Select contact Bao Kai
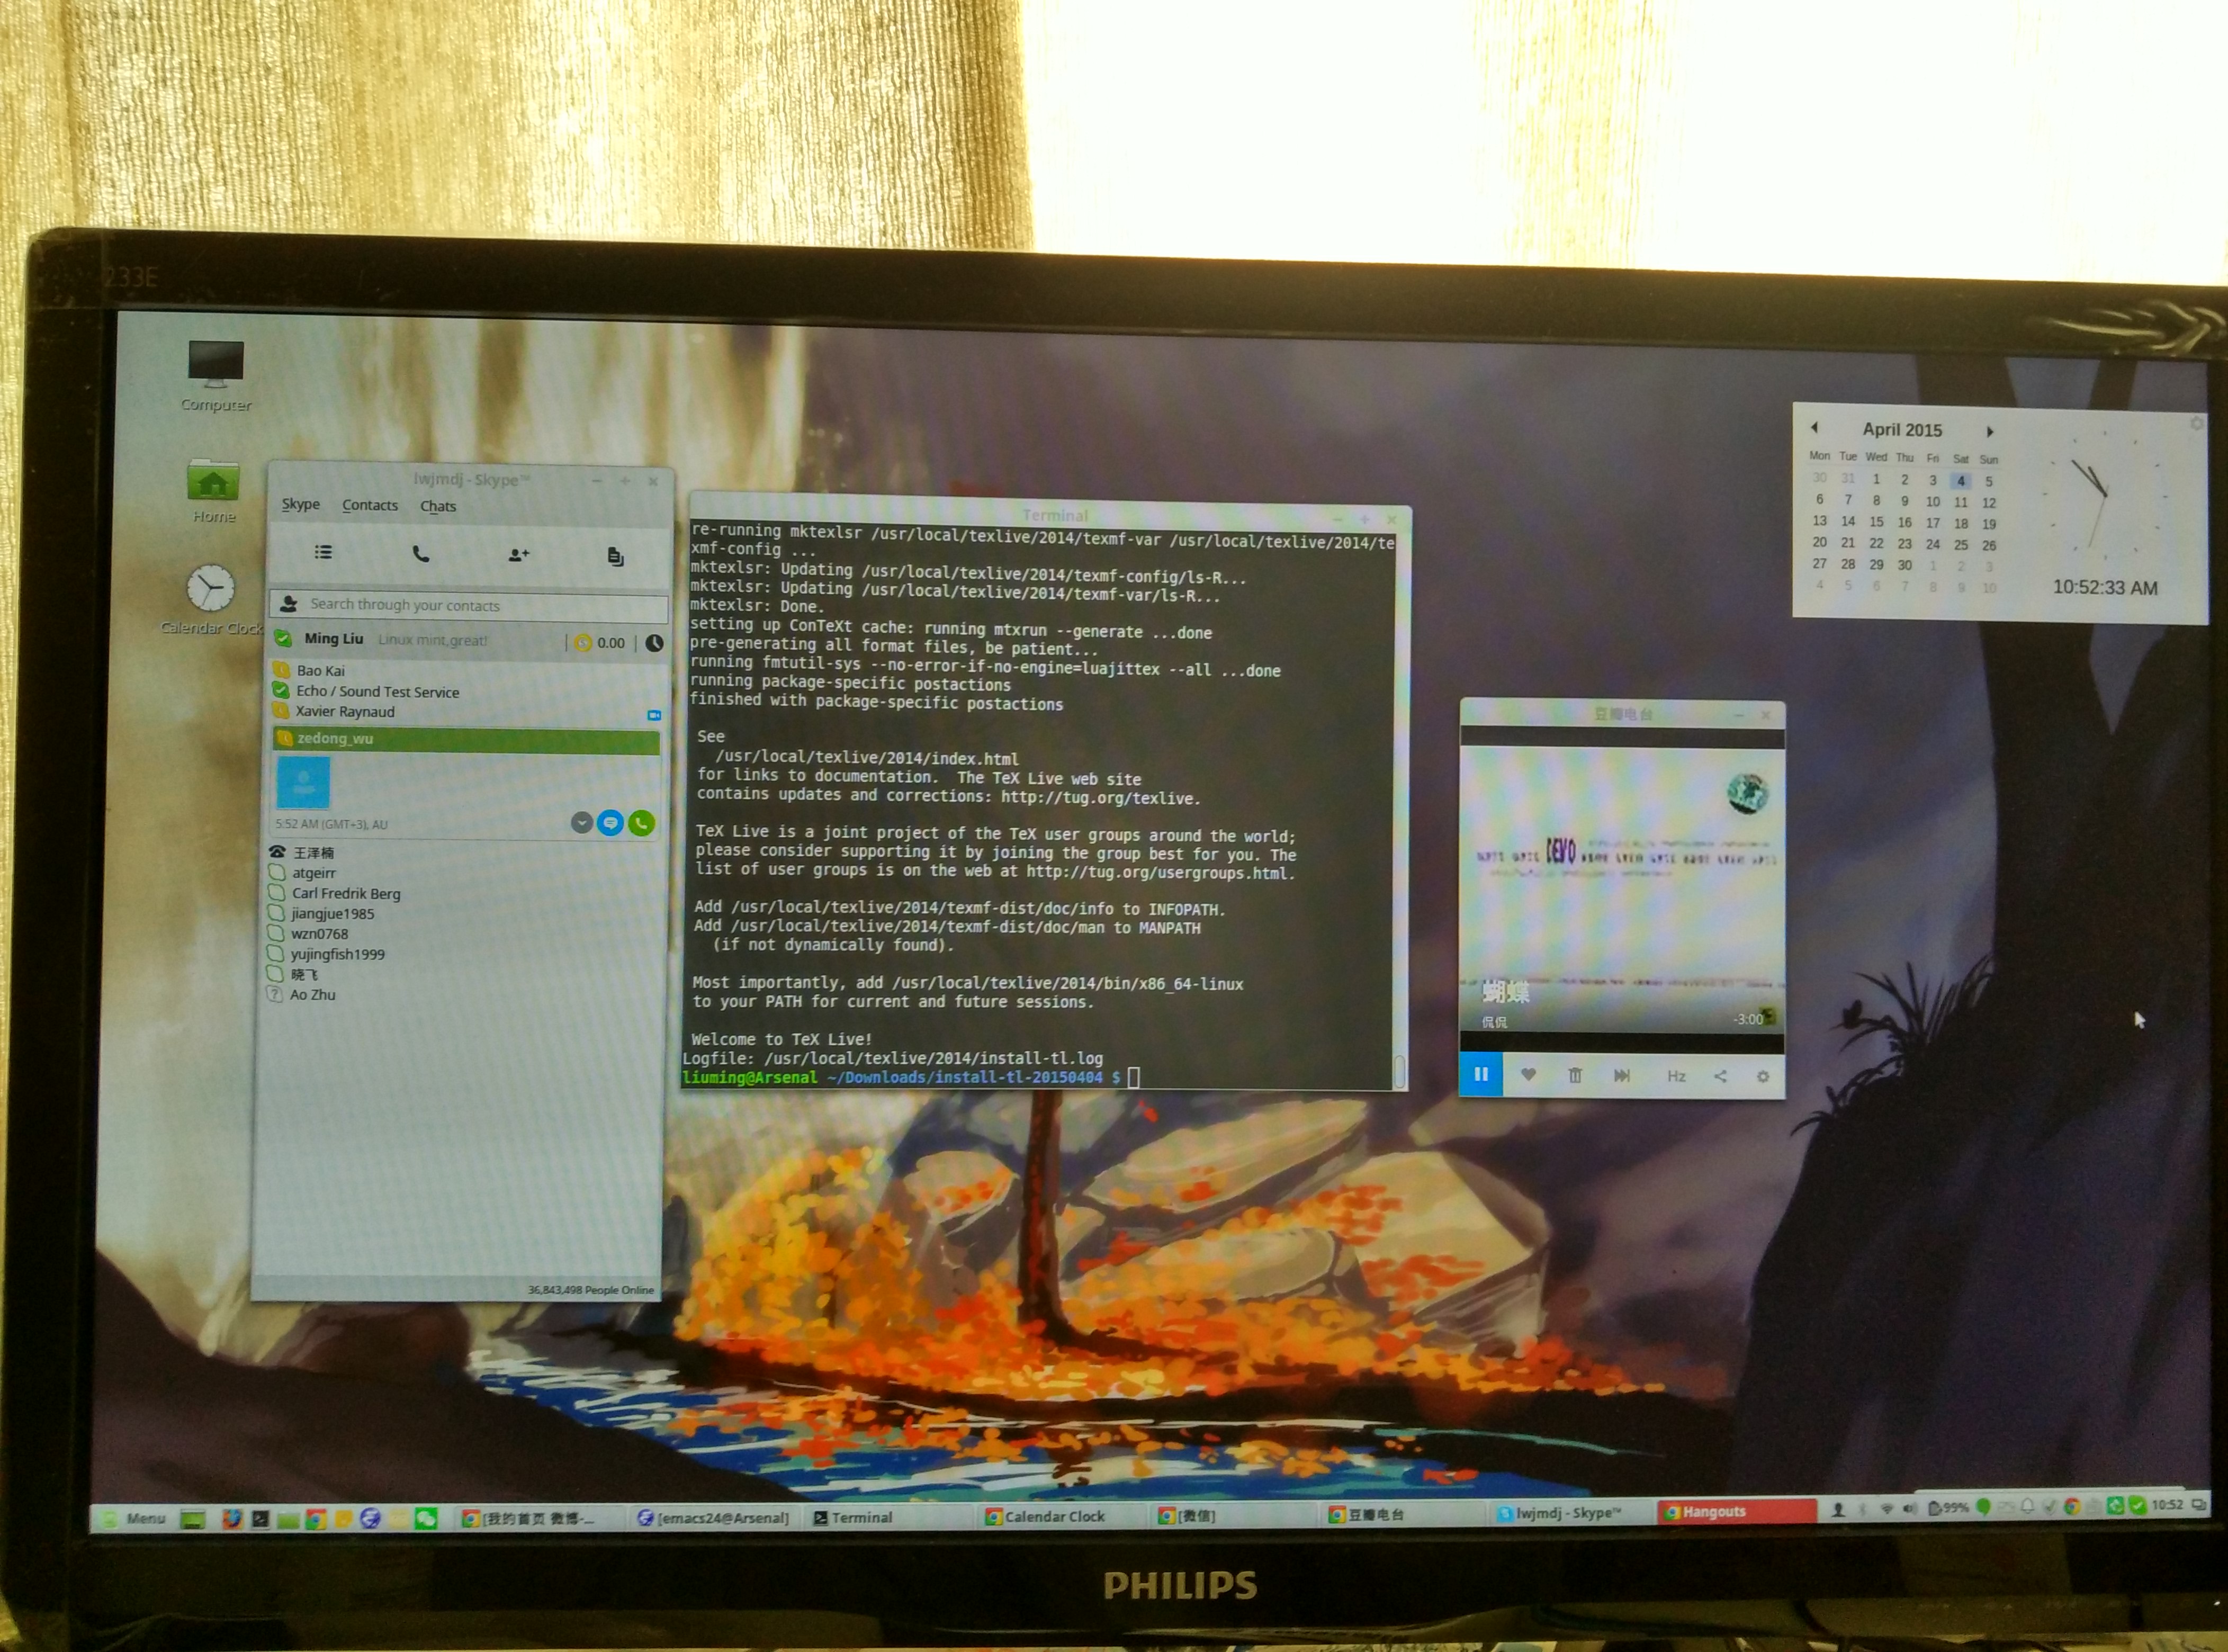The width and height of the screenshot is (2228, 1652). 321,670
